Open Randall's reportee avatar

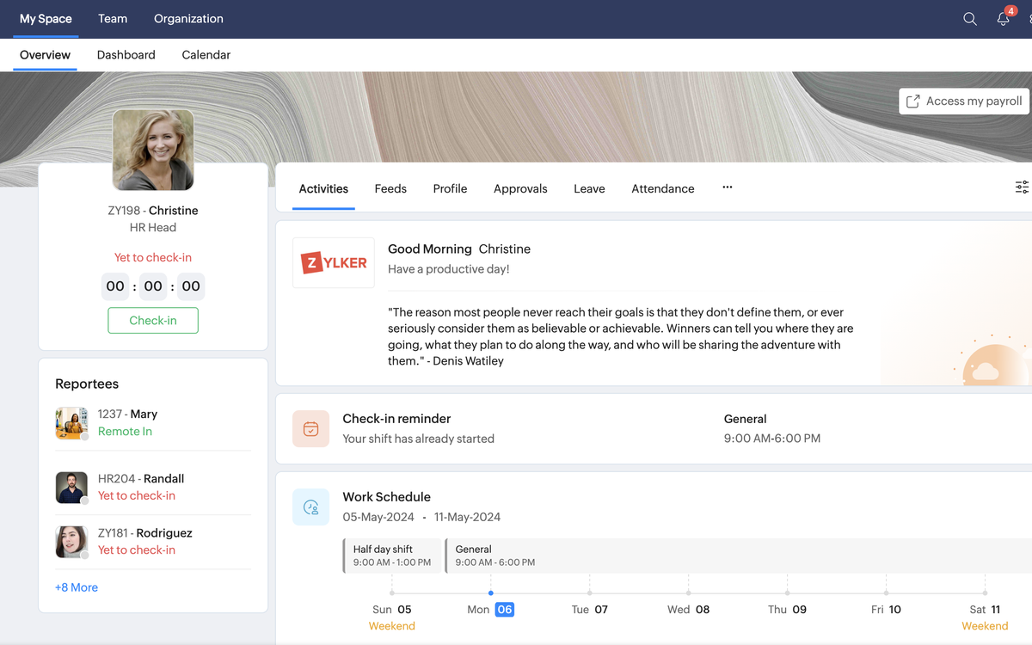point(71,488)
